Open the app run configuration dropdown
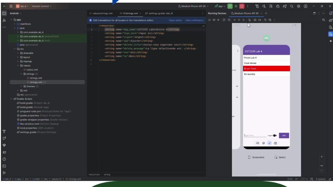The width and height of the screenshot is (333, 187). (x=220, y=6)
